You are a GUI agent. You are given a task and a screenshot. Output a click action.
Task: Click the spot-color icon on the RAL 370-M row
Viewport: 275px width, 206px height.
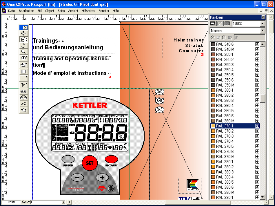[257, 156]
